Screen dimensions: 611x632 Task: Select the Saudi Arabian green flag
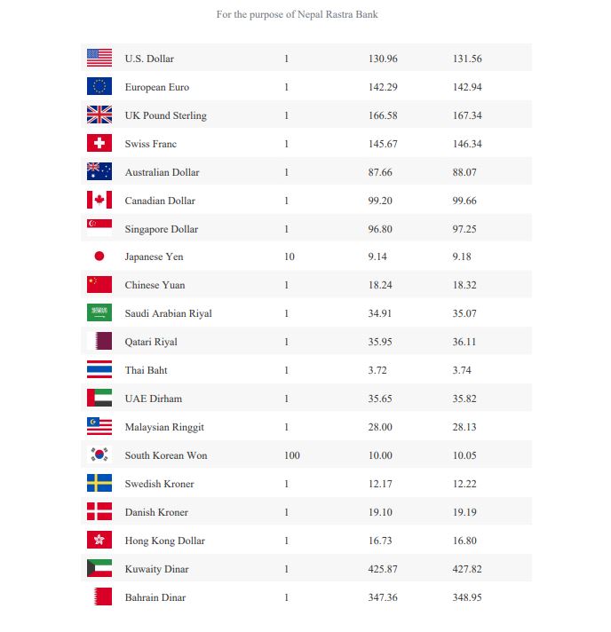99,312
